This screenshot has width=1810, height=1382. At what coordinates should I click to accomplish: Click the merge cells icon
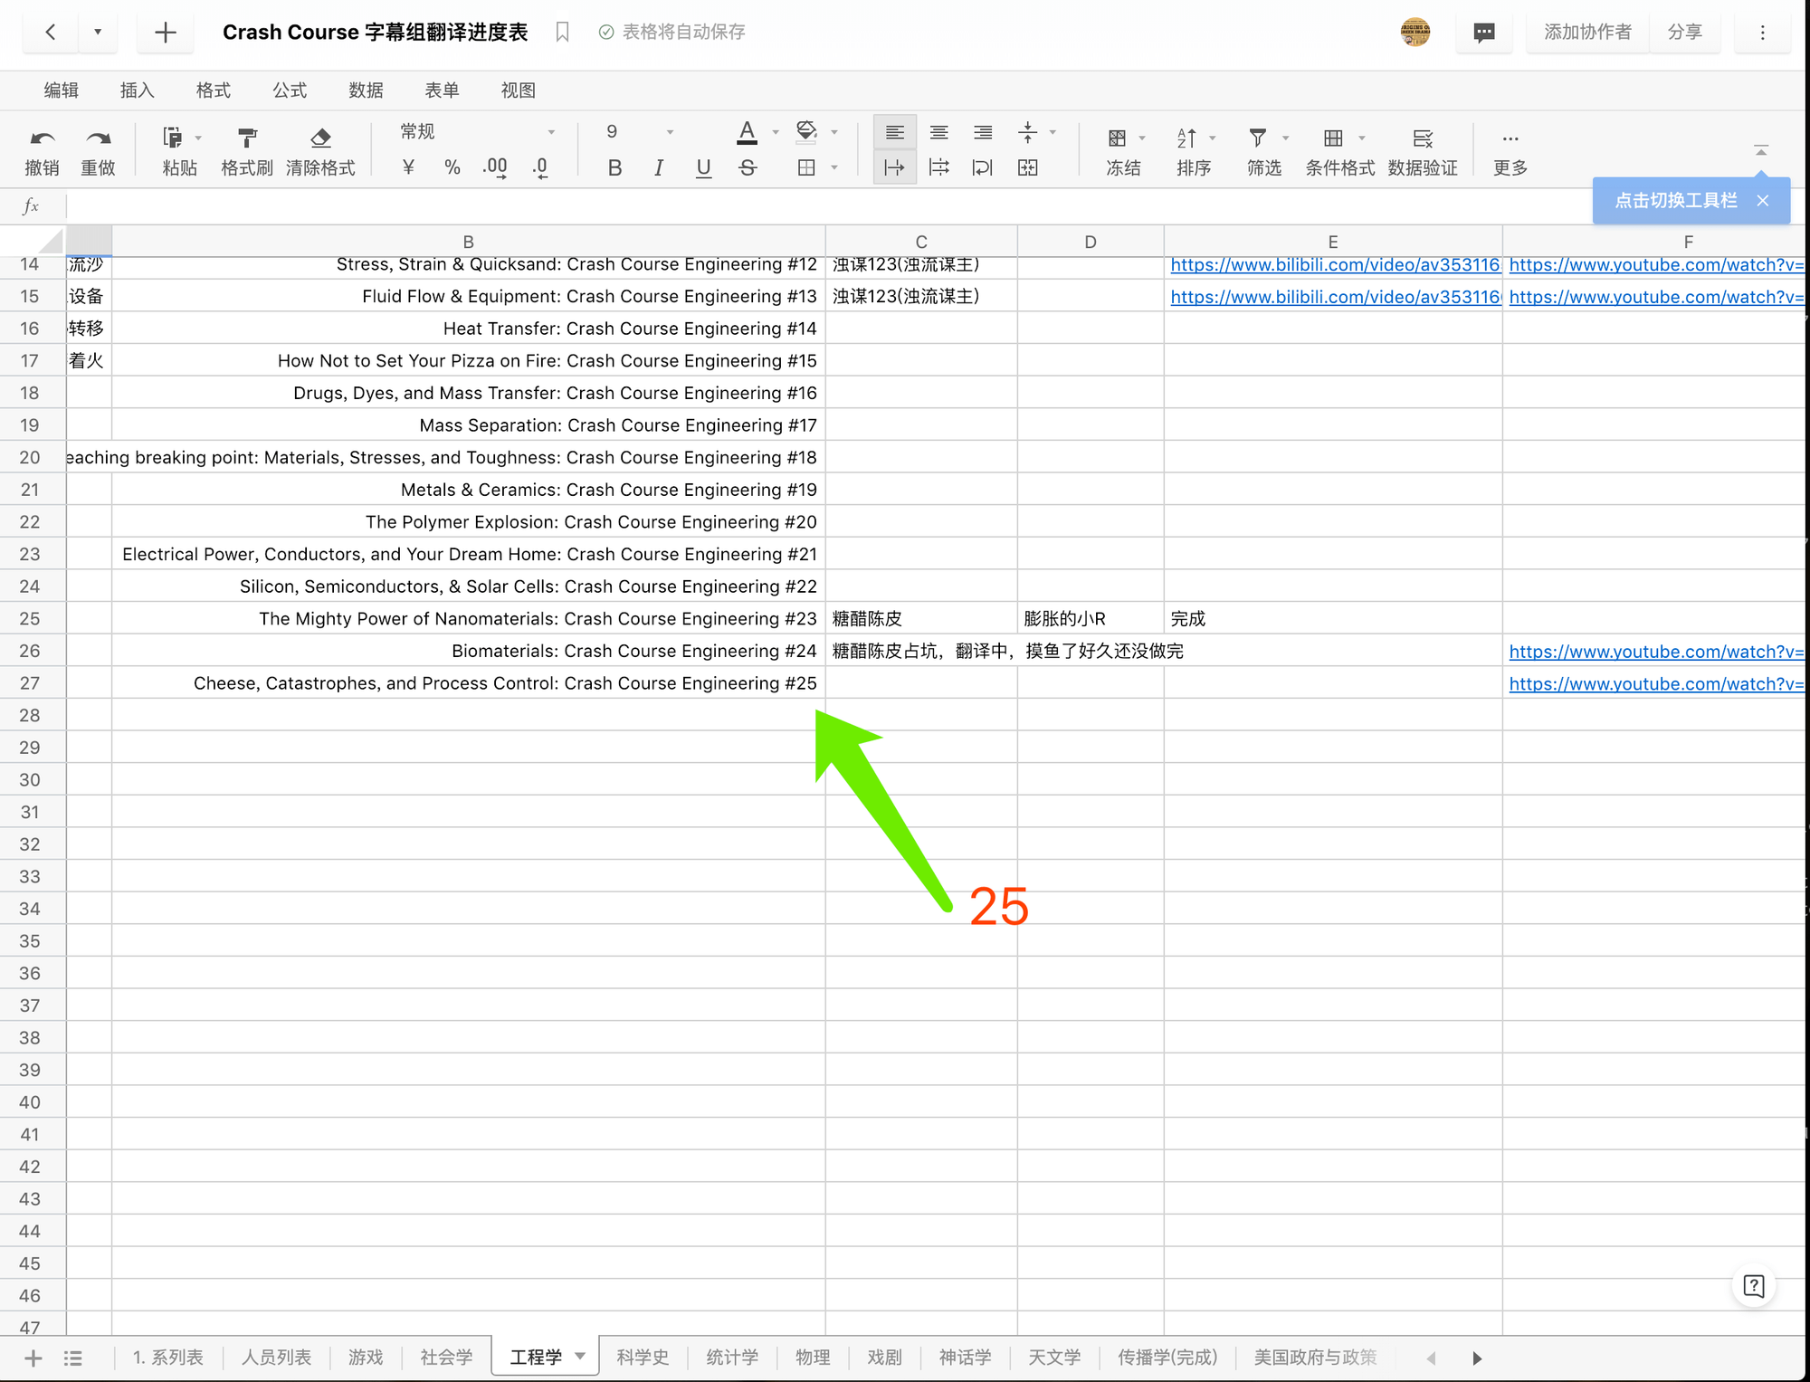(x=1027, y=168)
